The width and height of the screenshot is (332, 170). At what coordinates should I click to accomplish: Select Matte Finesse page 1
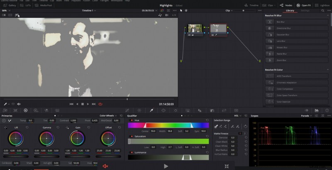[x=240, y=134]
